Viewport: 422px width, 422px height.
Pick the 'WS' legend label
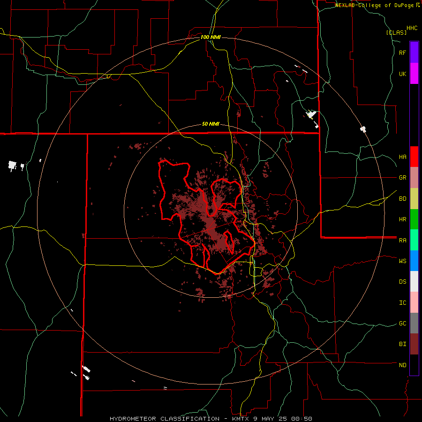pyautogui.click(x=402, y=261)
